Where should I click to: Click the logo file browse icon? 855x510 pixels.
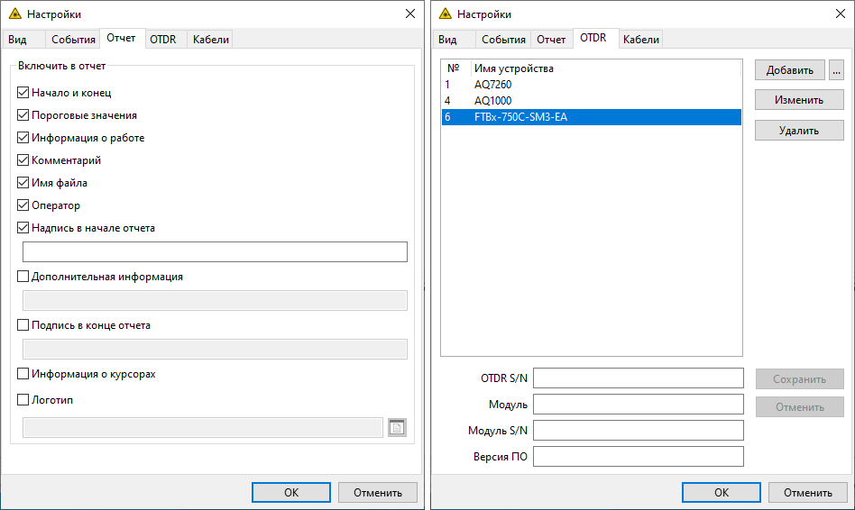[397, 428]
